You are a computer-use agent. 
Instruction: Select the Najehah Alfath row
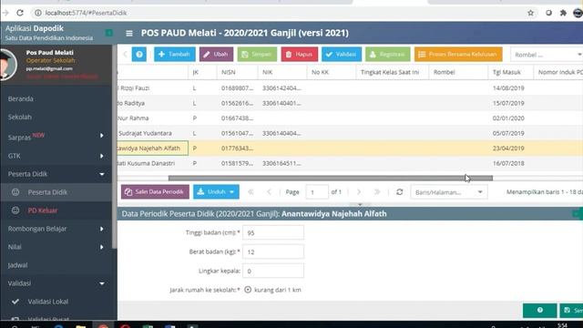[x=350, y=148]
